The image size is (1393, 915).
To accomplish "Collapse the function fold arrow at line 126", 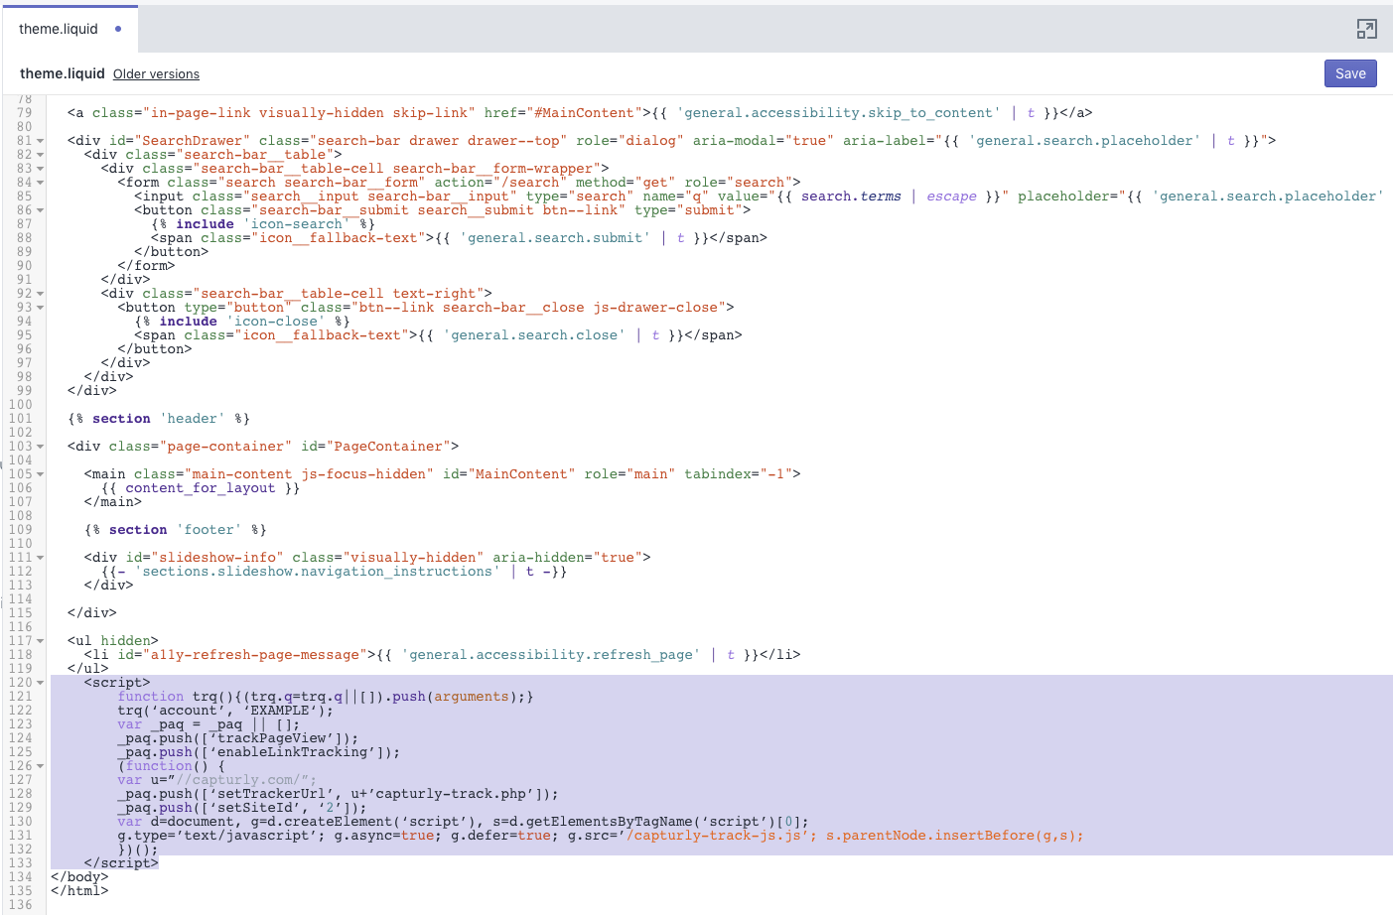I will 41,766.
